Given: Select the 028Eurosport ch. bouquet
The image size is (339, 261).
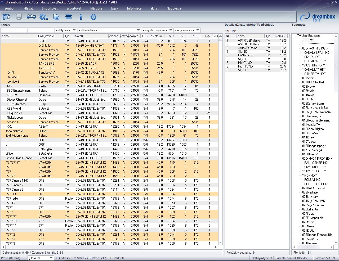Looking at the screenshot, I should pyautogui.click(x=313, y=218).
